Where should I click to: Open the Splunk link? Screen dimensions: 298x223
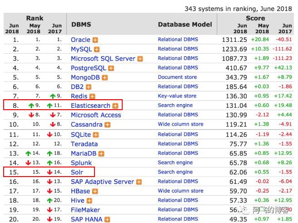(x=81, y=163)
